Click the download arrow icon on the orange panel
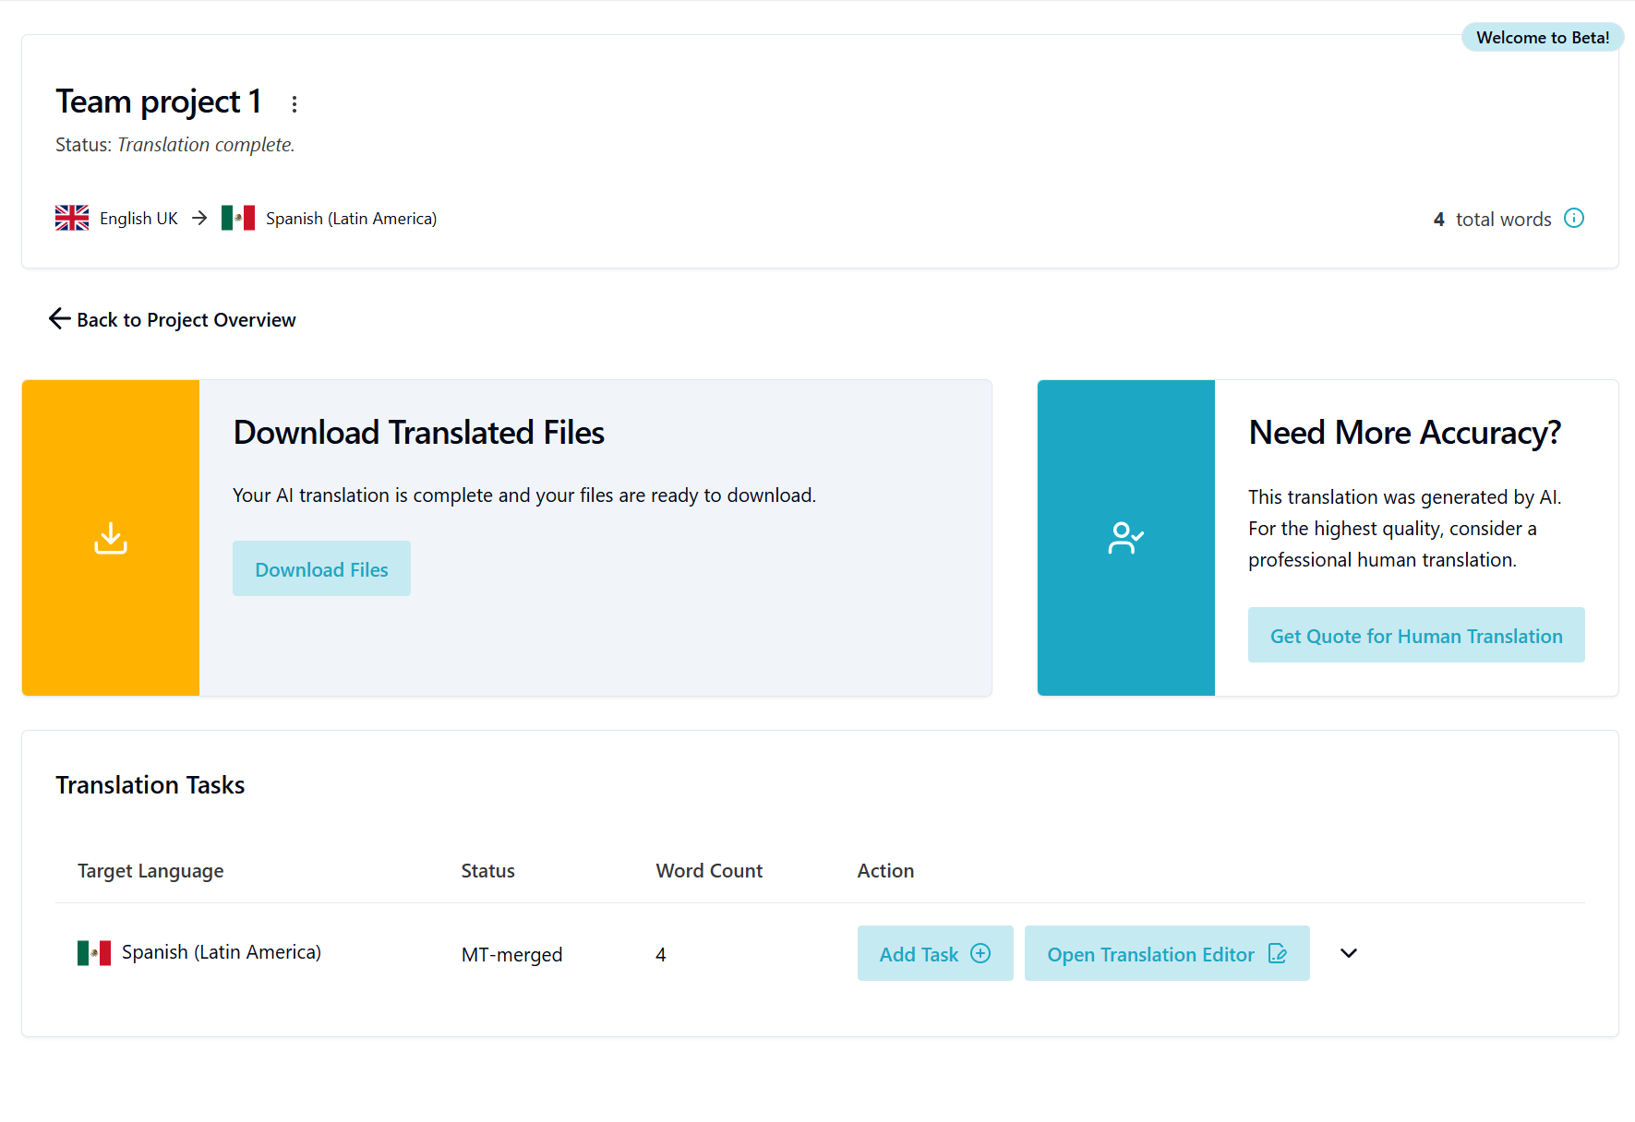1635x1122 pixels. click(110, 537)
